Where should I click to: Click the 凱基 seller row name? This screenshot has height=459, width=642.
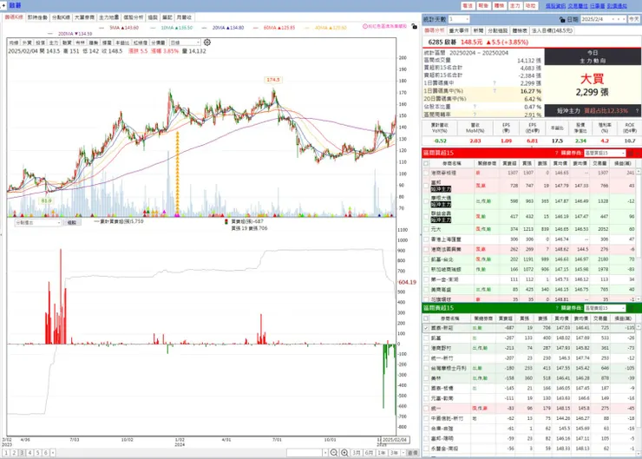[436, 338]
